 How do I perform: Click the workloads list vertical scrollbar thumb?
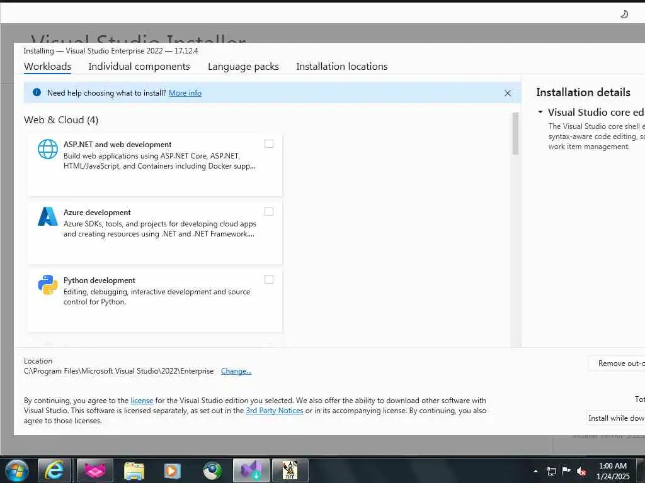[515, 133]
